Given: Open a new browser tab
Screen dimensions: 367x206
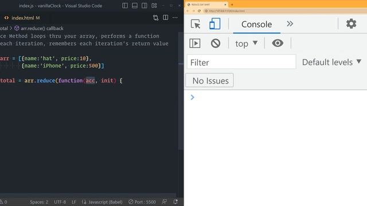Looking at the screenshot, I should tap(232, 5).
